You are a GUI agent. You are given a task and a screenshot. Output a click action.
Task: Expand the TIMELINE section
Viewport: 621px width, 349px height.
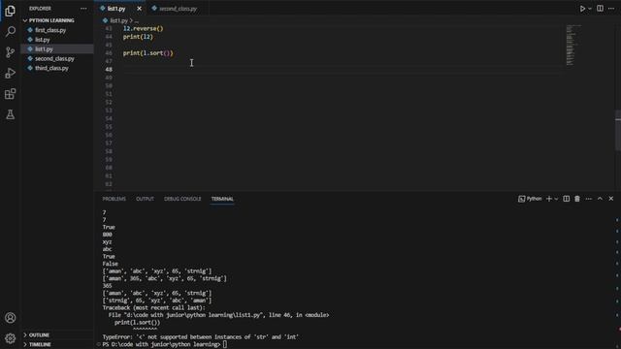pyautogui.click(x=40, y=344)
